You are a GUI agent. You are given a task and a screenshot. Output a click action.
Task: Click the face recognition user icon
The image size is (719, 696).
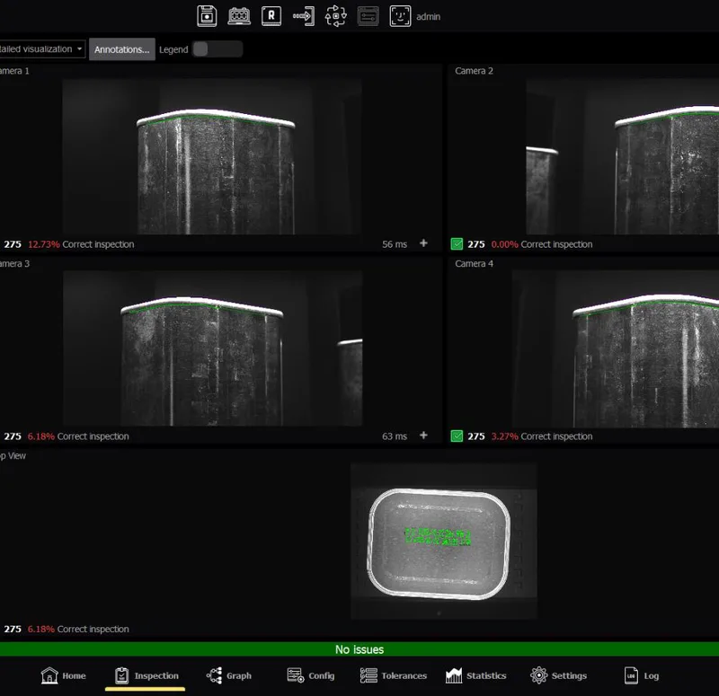(400, 16)
